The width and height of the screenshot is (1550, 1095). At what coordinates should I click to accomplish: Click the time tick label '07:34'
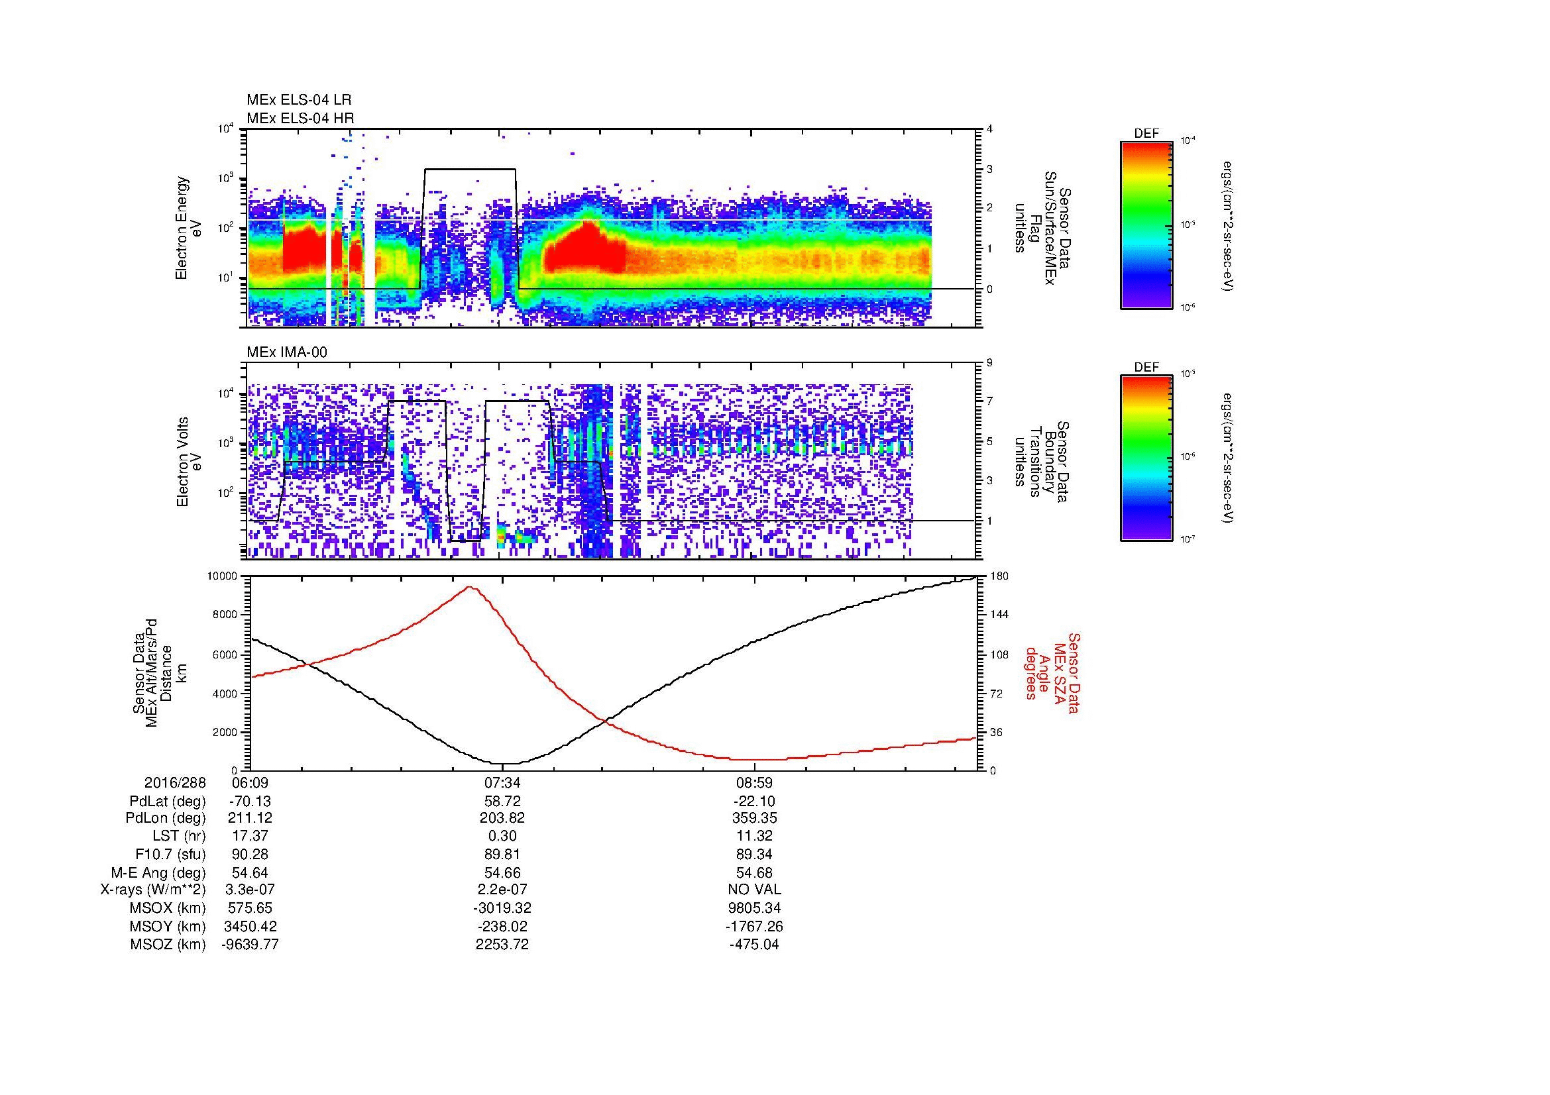tap(502, 782)
